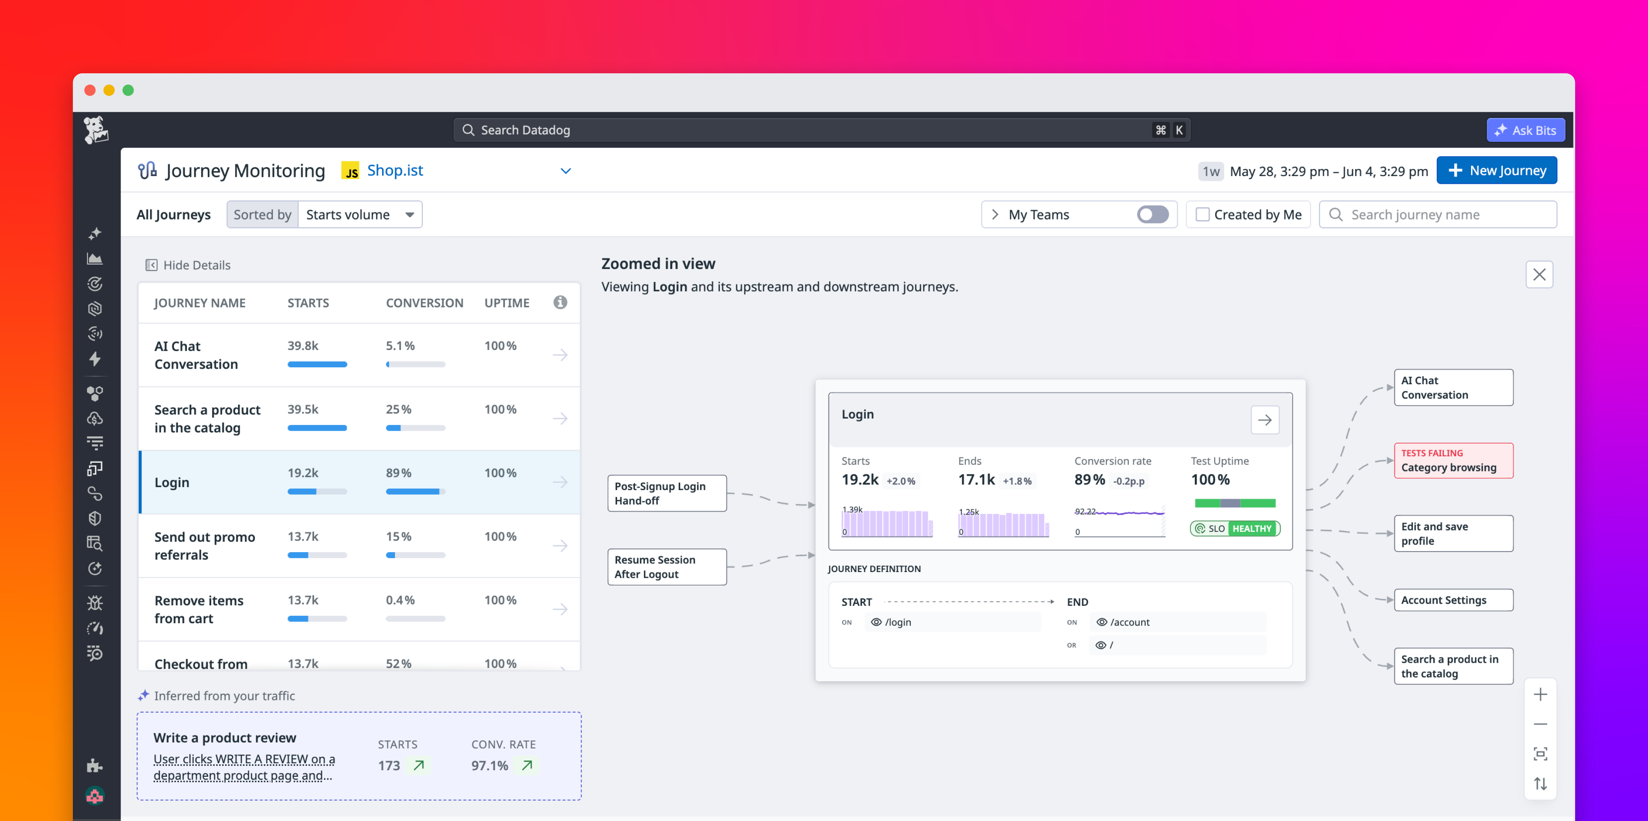Click the Datadog dog logo
The height and width of the screenshot is (821, 1648).
[96, 130]
